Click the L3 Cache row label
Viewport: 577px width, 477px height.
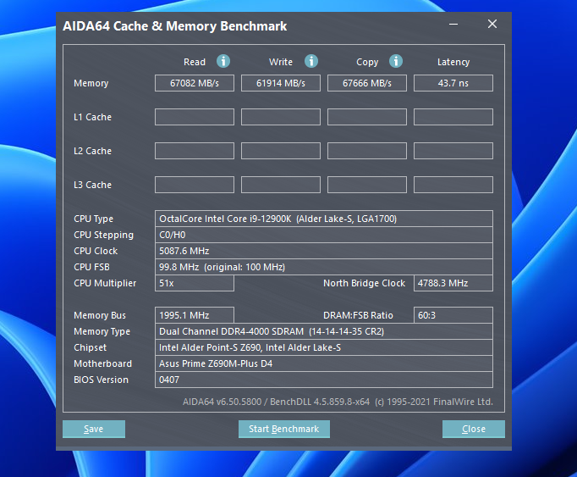coord(92,185)
